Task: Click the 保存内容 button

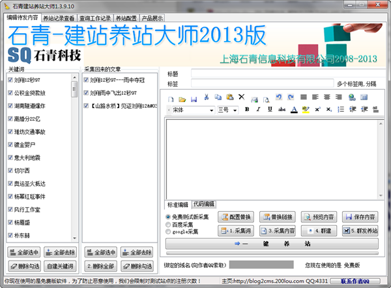Action: coord(360,217)
